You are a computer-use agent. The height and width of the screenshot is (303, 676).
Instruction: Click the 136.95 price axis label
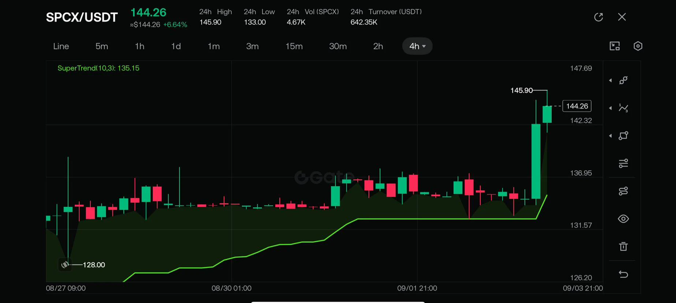[x=581, y=173]
